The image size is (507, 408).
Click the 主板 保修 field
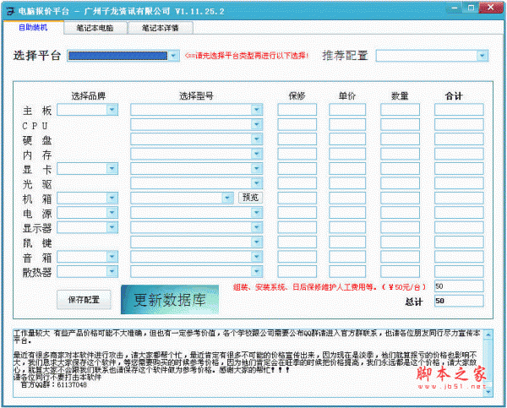pyautogui.click(x=297, y=110)
